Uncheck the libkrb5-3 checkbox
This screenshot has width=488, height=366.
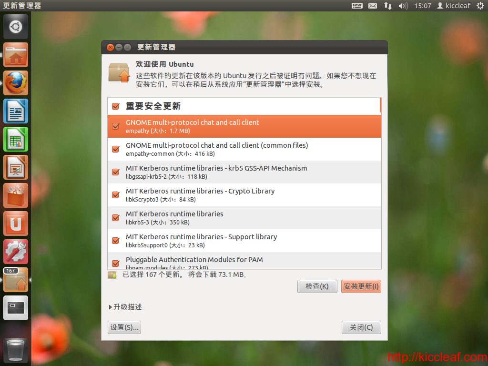click(x=115, y=217)
